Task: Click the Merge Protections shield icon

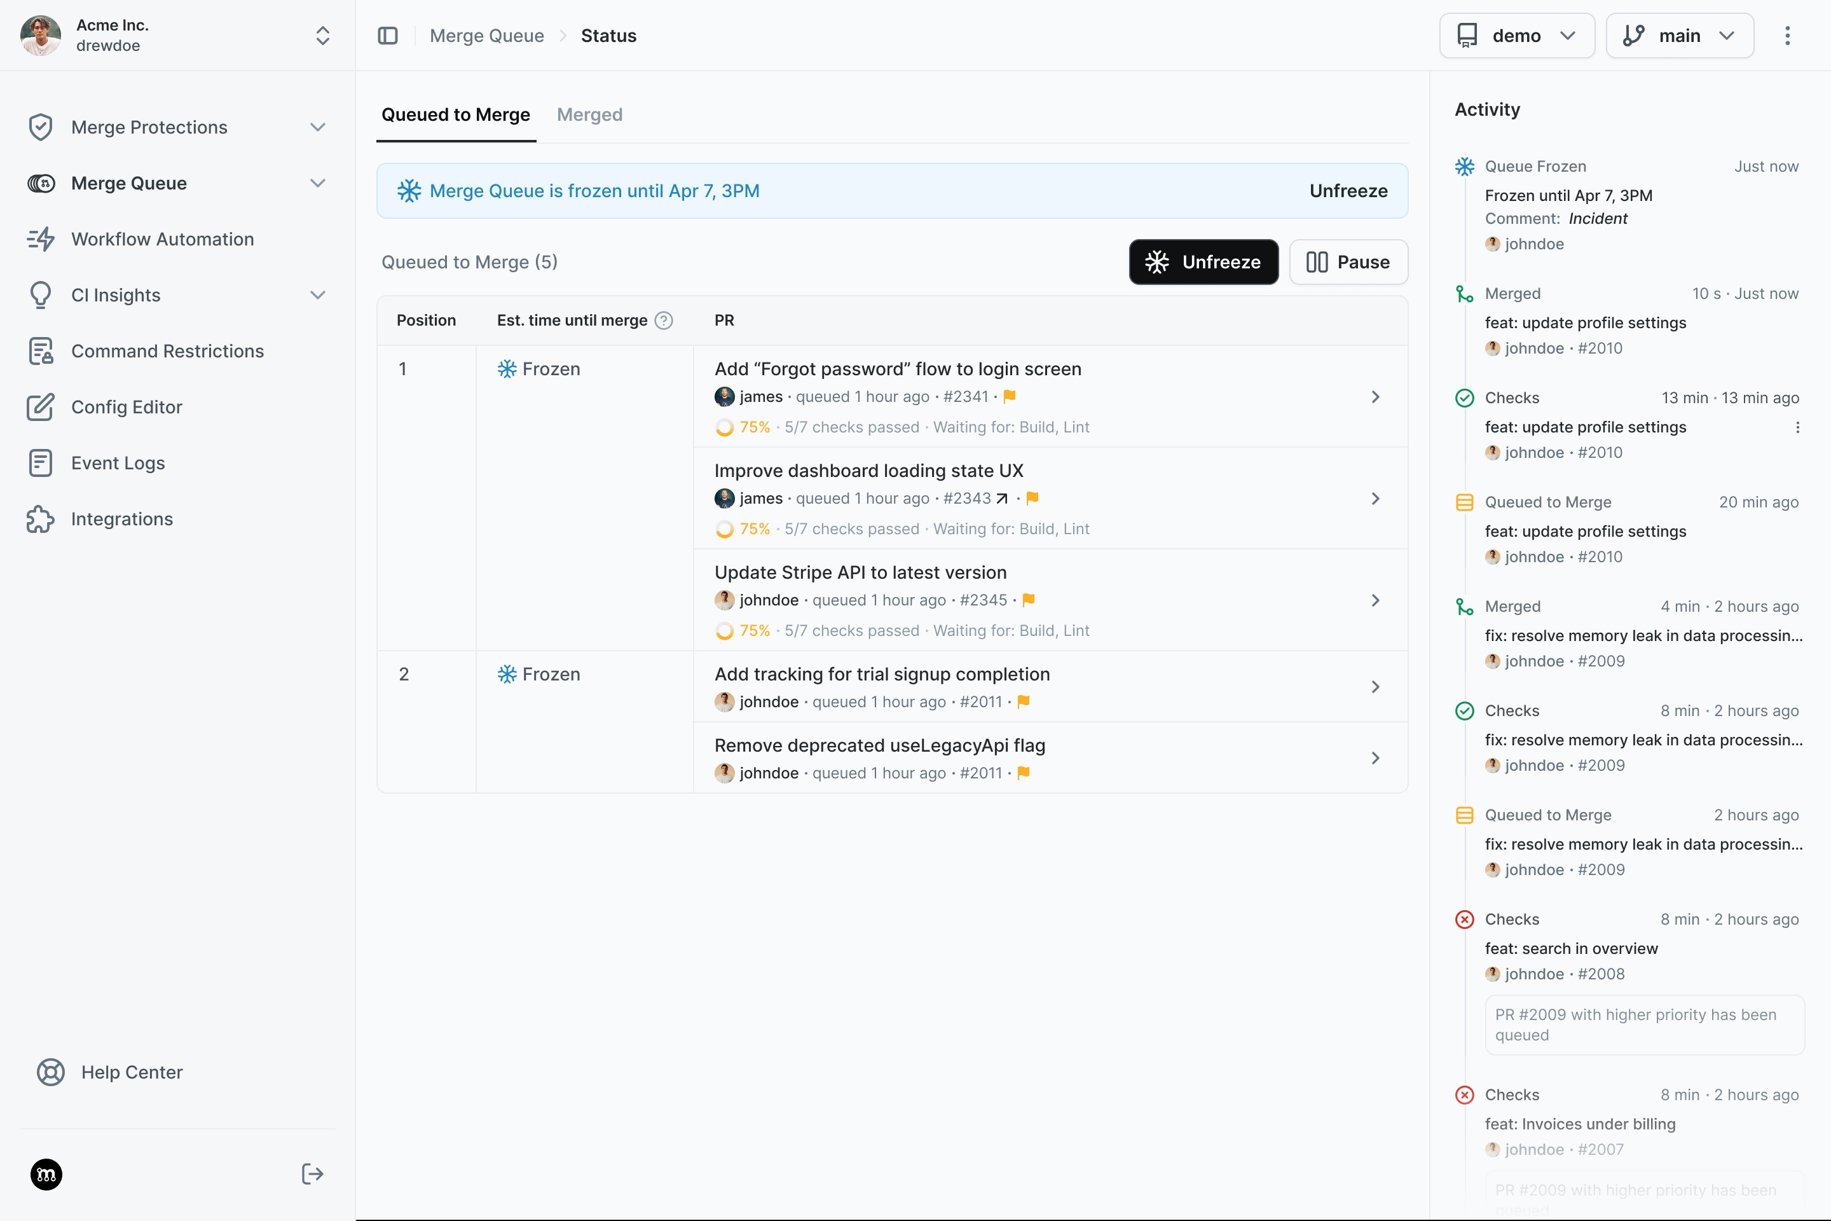Action: 41,127
